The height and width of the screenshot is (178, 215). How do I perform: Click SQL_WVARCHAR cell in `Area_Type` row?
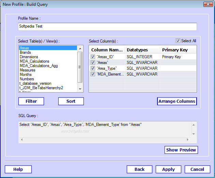142,68
